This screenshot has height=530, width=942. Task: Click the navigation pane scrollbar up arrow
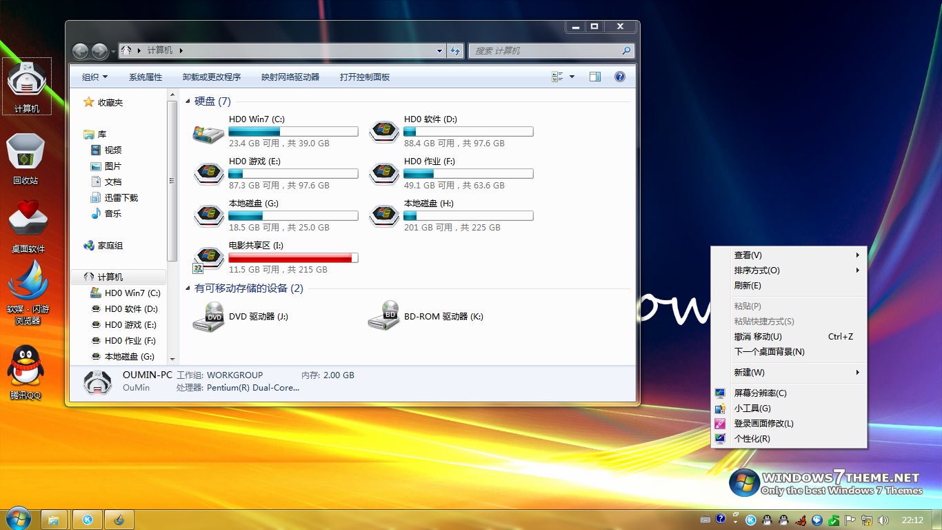pyautogui.click(x=172, y=95)
